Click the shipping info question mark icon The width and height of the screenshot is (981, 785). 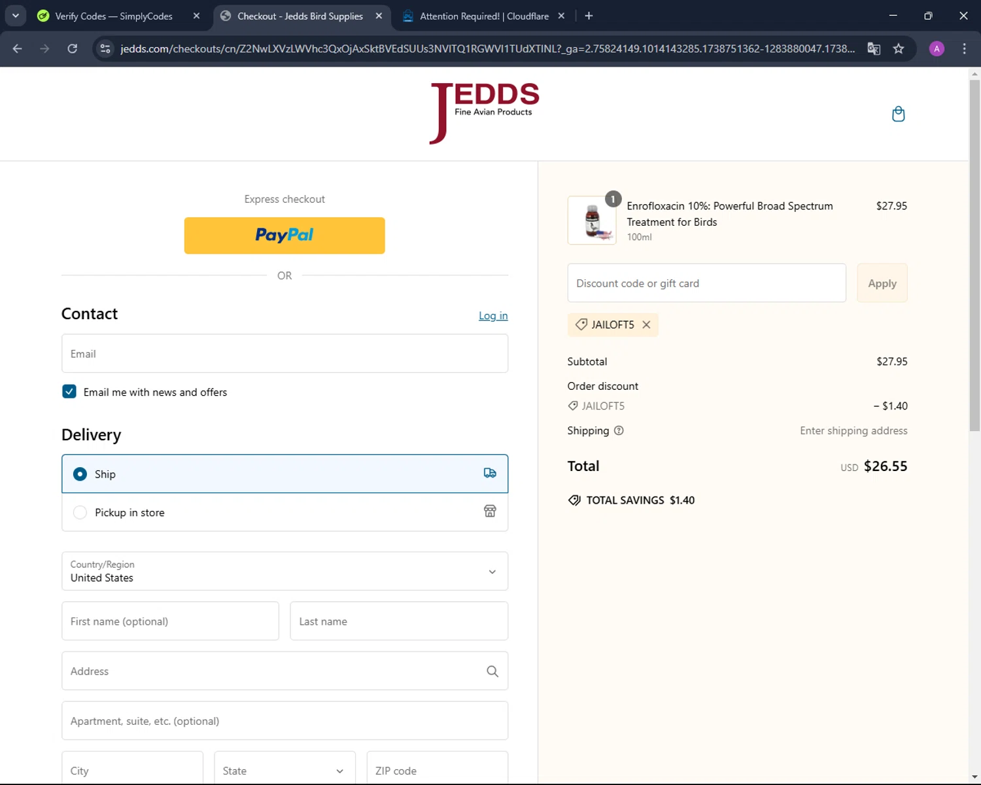(x=619, y=430)
